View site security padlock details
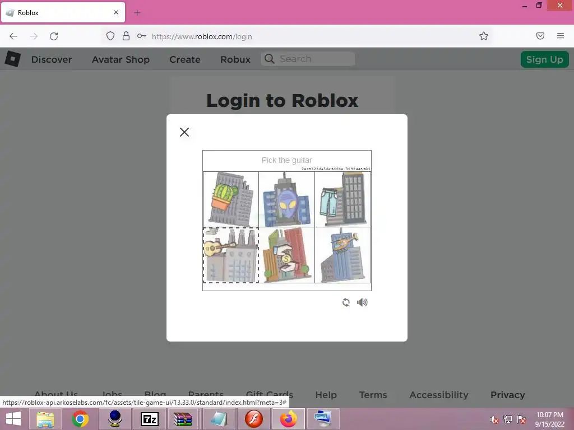The width and height of the screenshot is (574, 430). pos(126,36)
